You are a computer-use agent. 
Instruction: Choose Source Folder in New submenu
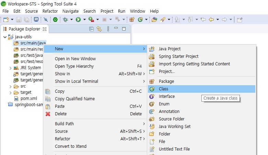(201, 119)
